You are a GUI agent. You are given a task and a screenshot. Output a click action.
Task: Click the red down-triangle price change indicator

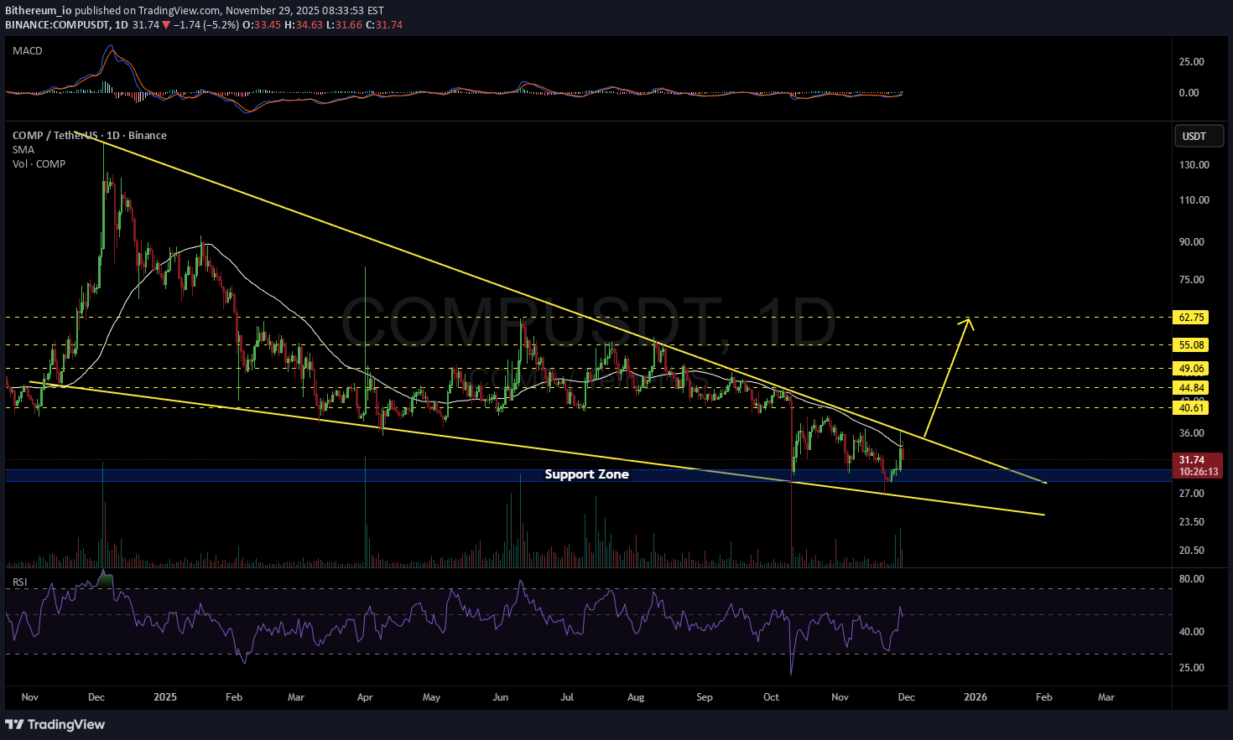167,25
